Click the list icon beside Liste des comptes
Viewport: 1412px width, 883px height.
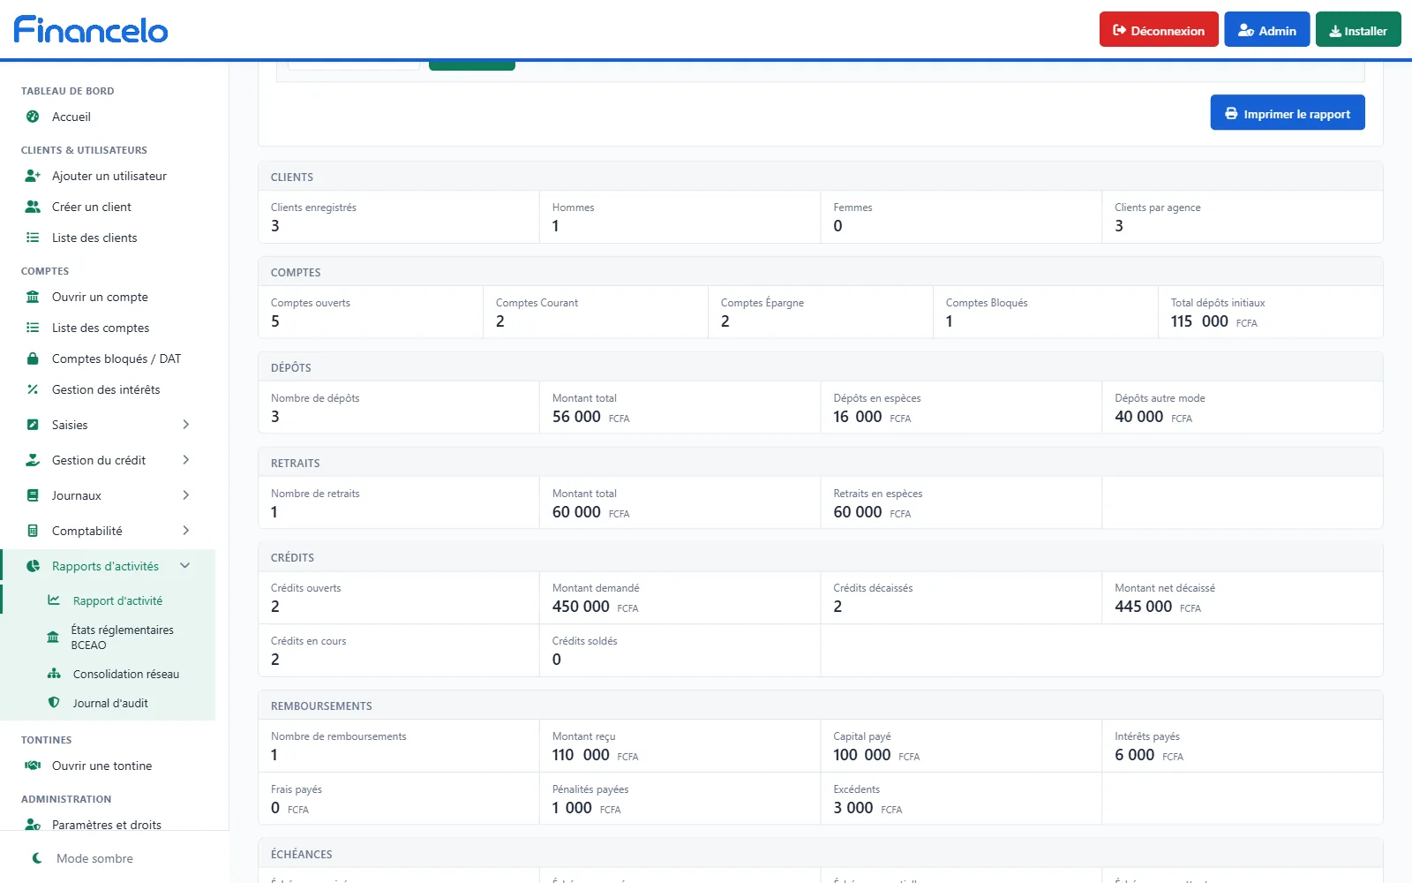(33, 328)
